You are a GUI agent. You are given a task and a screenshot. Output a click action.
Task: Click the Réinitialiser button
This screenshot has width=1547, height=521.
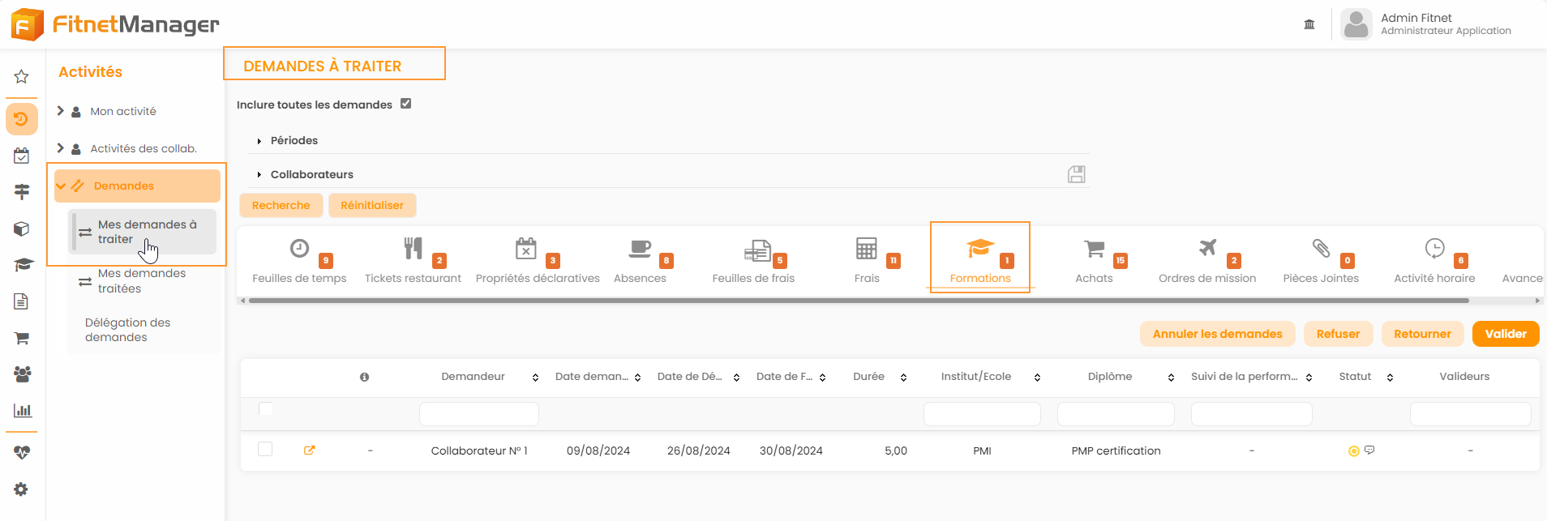point(372,205)
